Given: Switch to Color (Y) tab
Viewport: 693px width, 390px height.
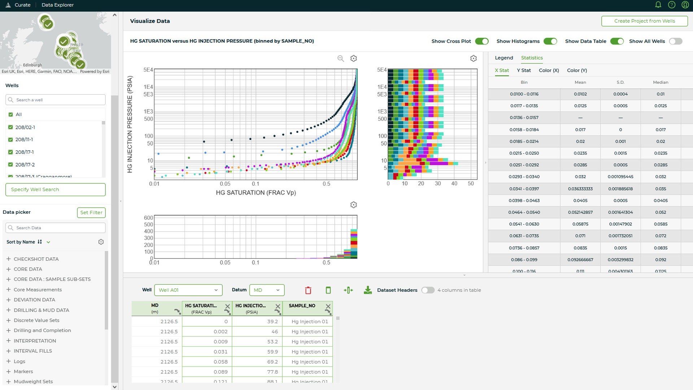Looking at the screenshot, I should coord(577,70).
